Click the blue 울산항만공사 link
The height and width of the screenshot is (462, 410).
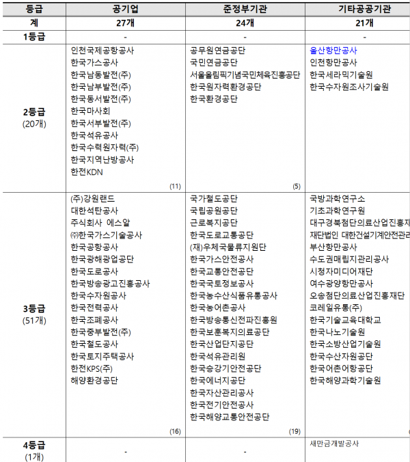point(333,51)
